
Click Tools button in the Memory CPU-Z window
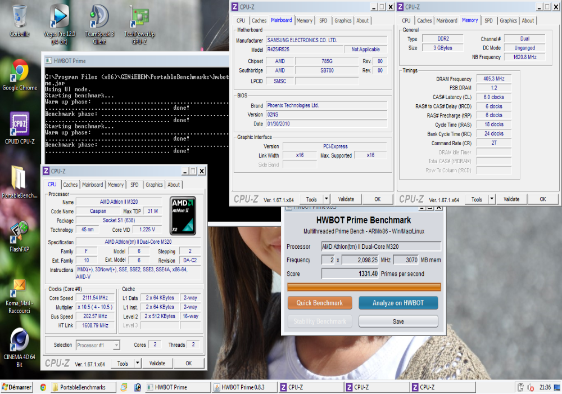[x=477, y=199]
